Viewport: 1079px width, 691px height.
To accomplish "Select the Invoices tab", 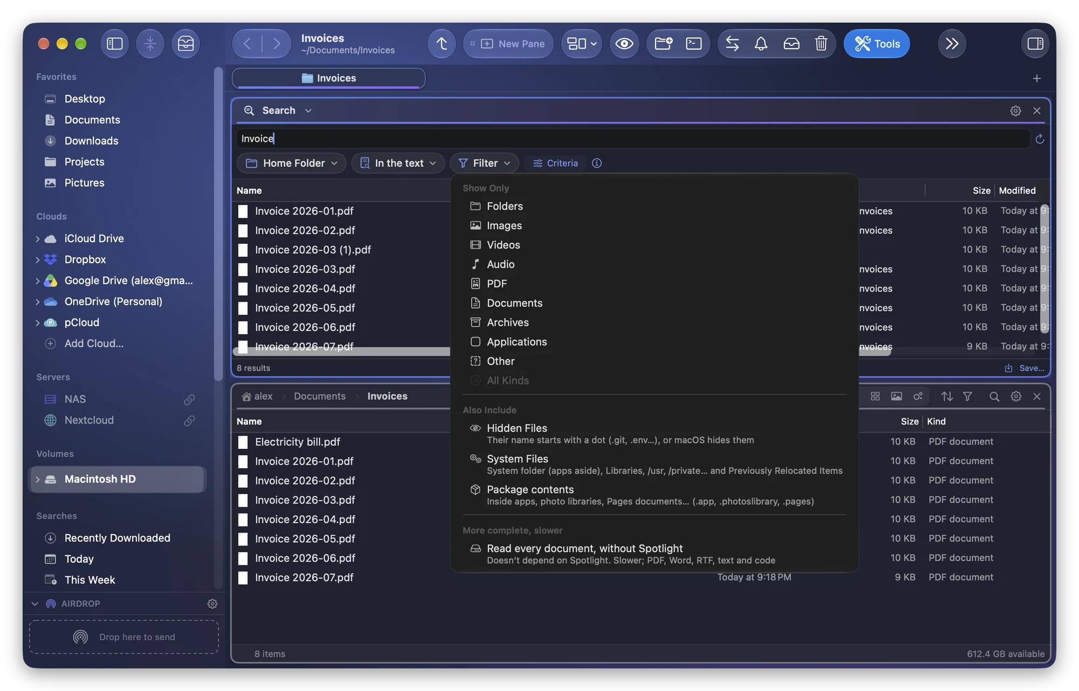I will (329, 78).
